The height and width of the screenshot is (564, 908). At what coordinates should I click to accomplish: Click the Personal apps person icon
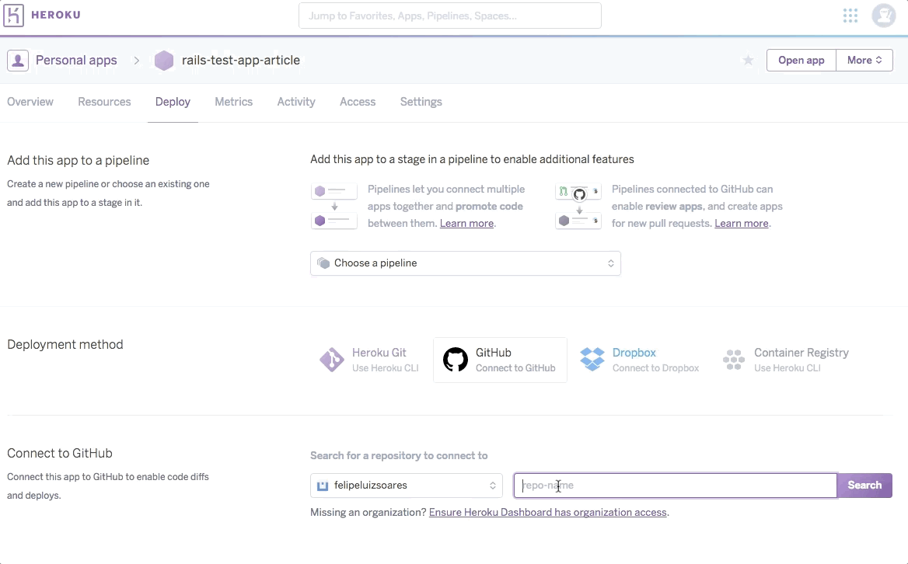[18, 60]
